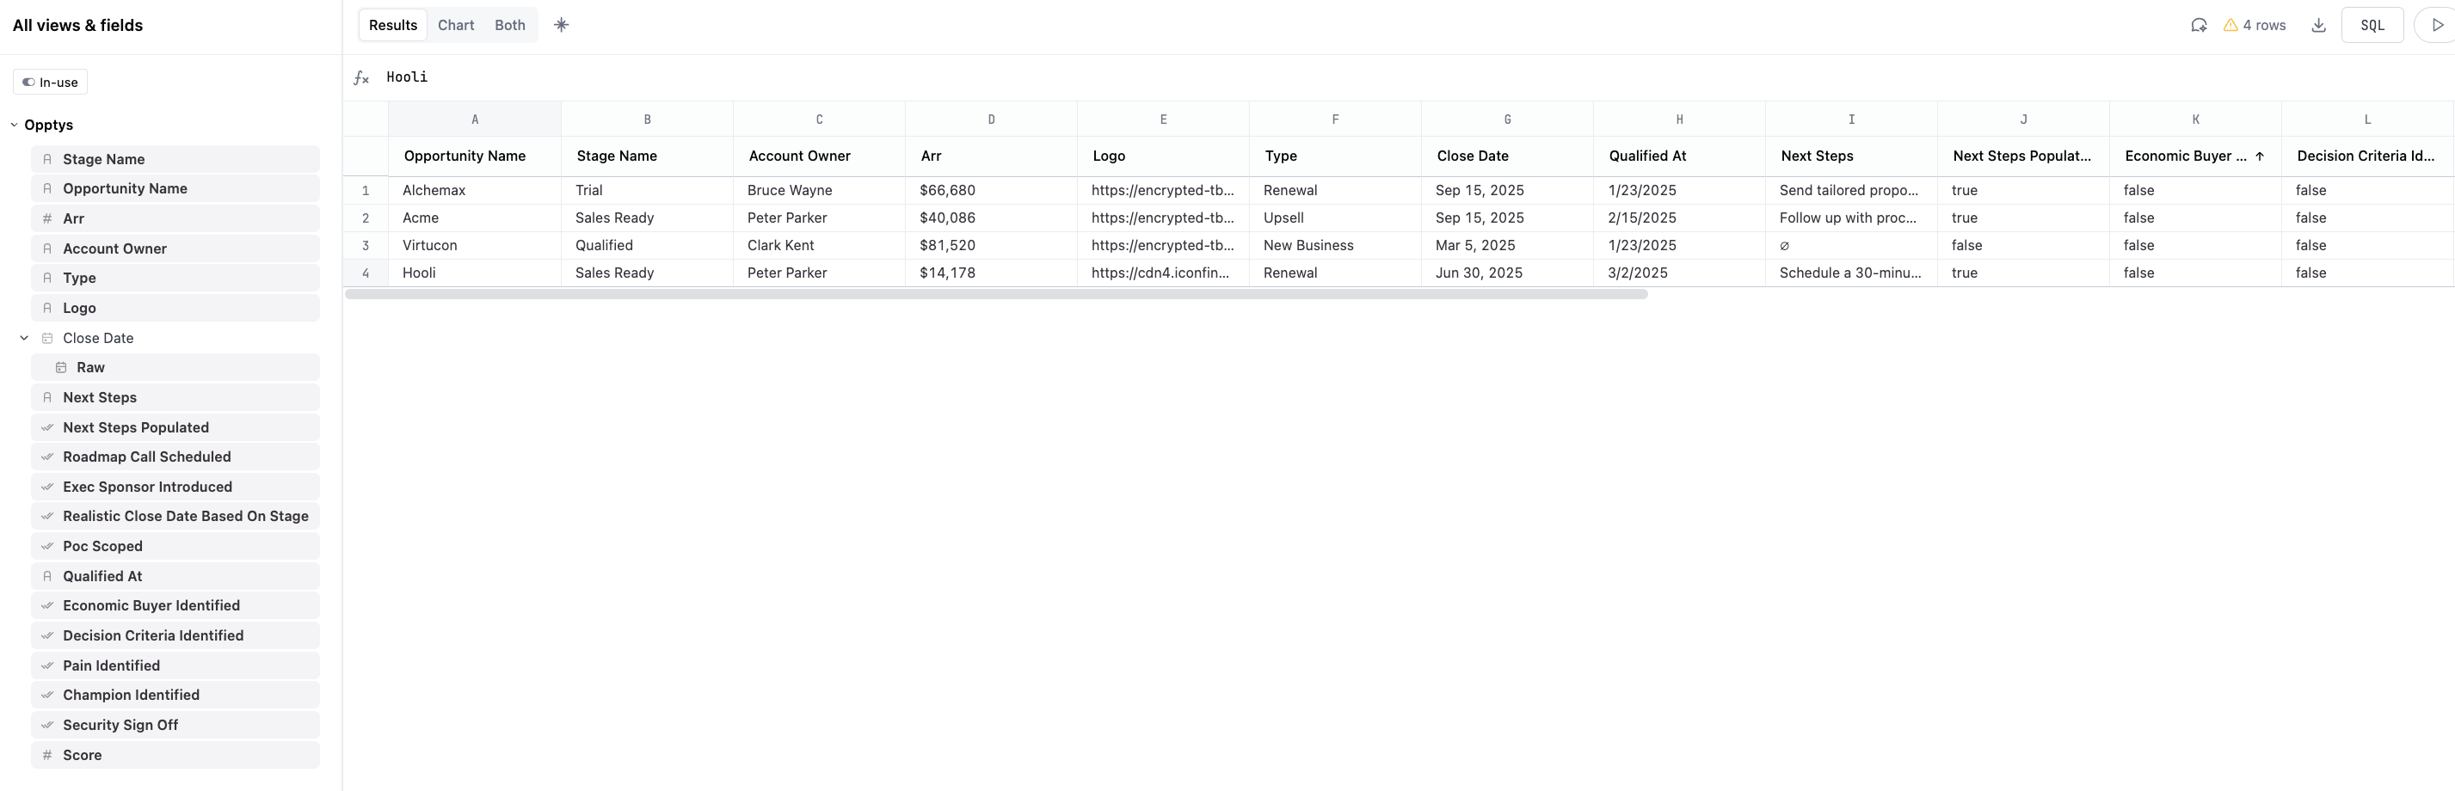
Task: Click the Opportunity Name column header
Action: tap(465, 156)
